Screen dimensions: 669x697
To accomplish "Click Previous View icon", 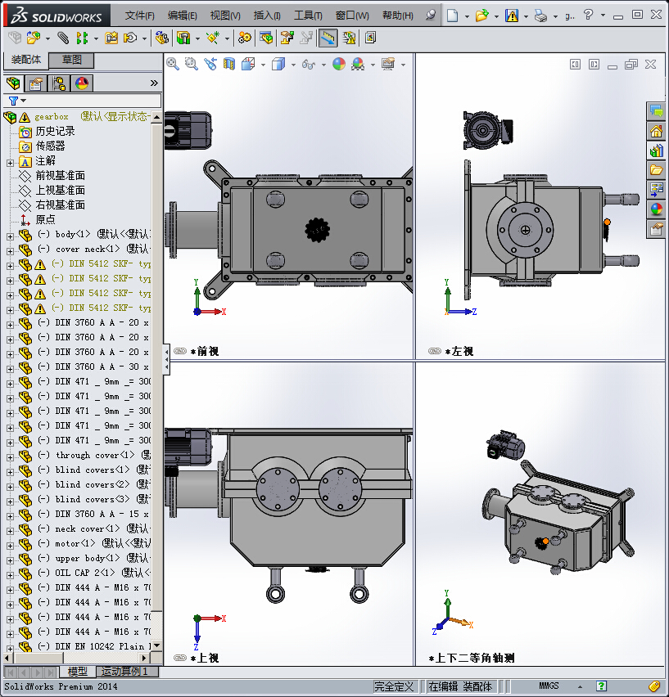I will [x=210, y=65].
